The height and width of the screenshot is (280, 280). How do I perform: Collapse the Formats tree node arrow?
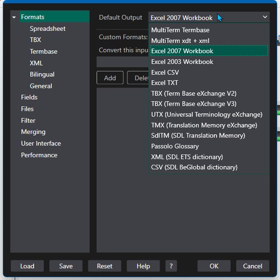coord(14,17)
